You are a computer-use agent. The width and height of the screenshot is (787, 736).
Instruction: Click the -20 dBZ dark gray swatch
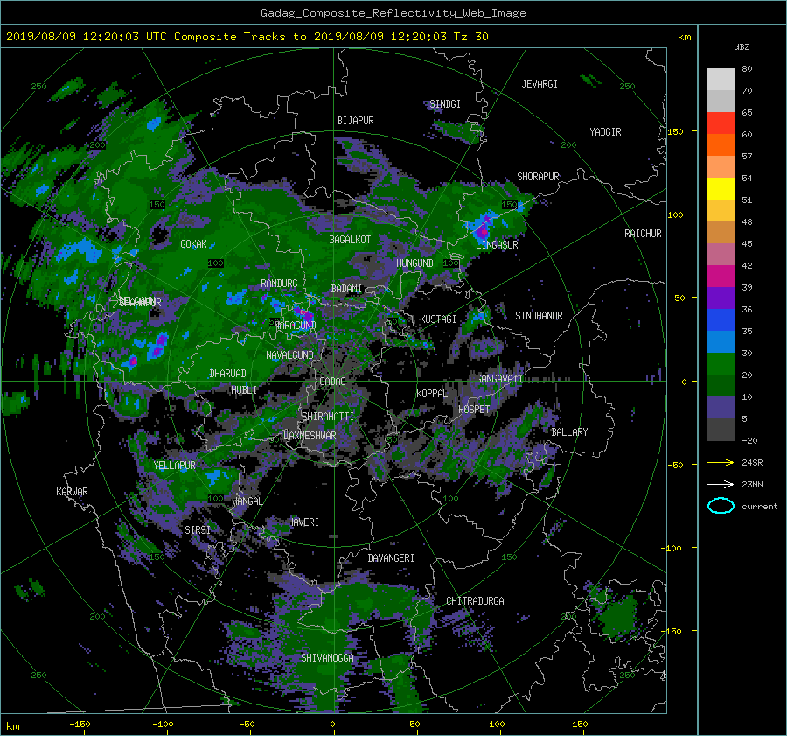coord(721,430)
